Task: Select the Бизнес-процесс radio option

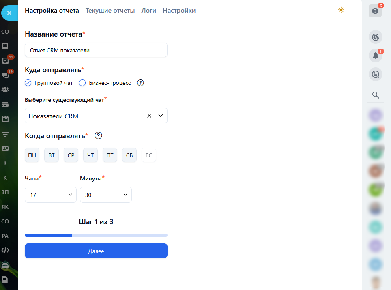Action: (82, 83)
